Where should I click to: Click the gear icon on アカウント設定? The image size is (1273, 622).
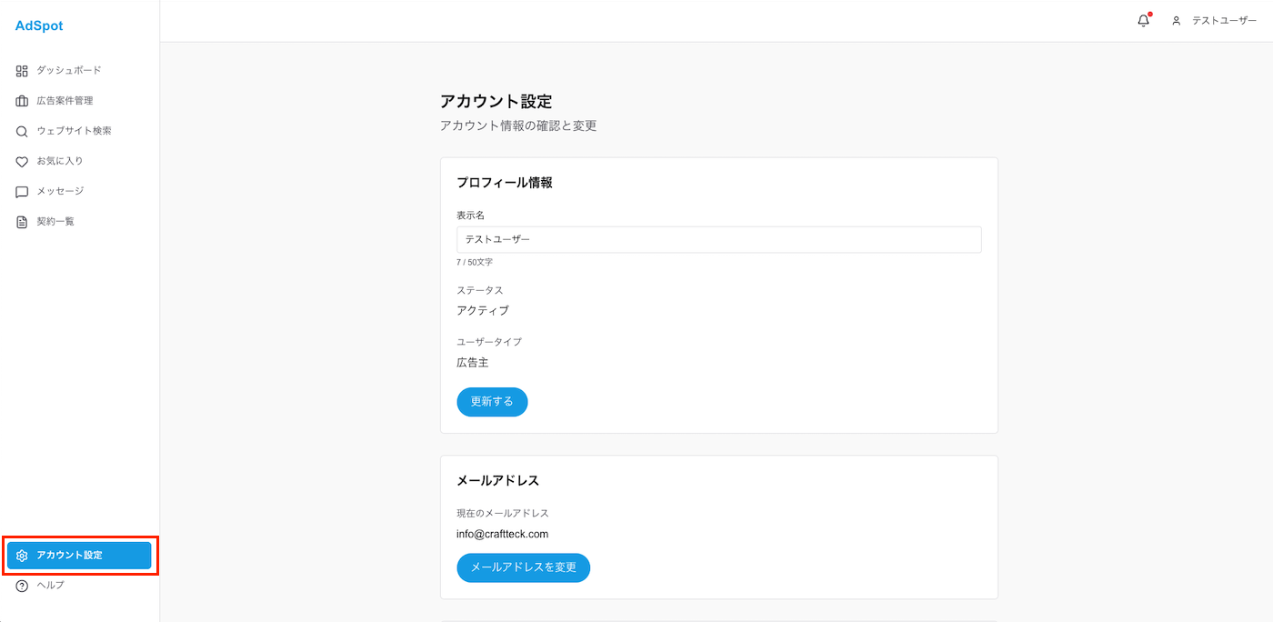coord(22,556)
